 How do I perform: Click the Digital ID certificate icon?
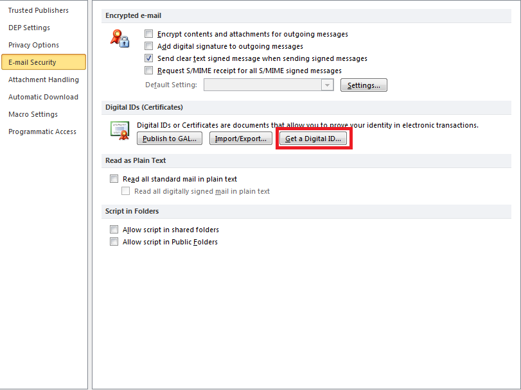click(x=119, y=130)
